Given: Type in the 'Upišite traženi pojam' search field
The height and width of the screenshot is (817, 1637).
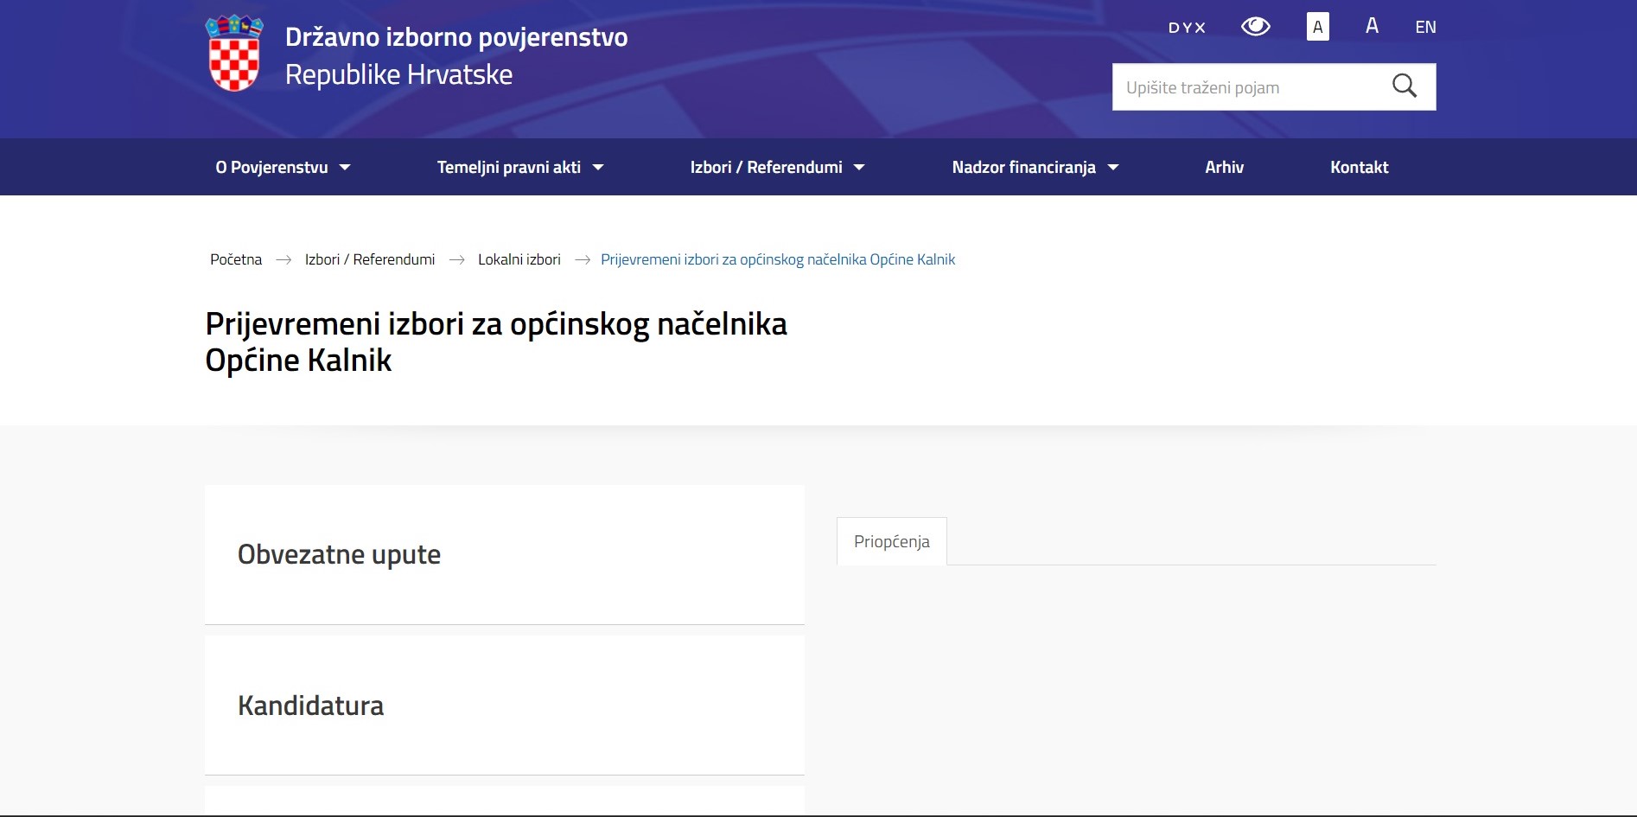Looking at the screenshot, I should click(1245, 87).
